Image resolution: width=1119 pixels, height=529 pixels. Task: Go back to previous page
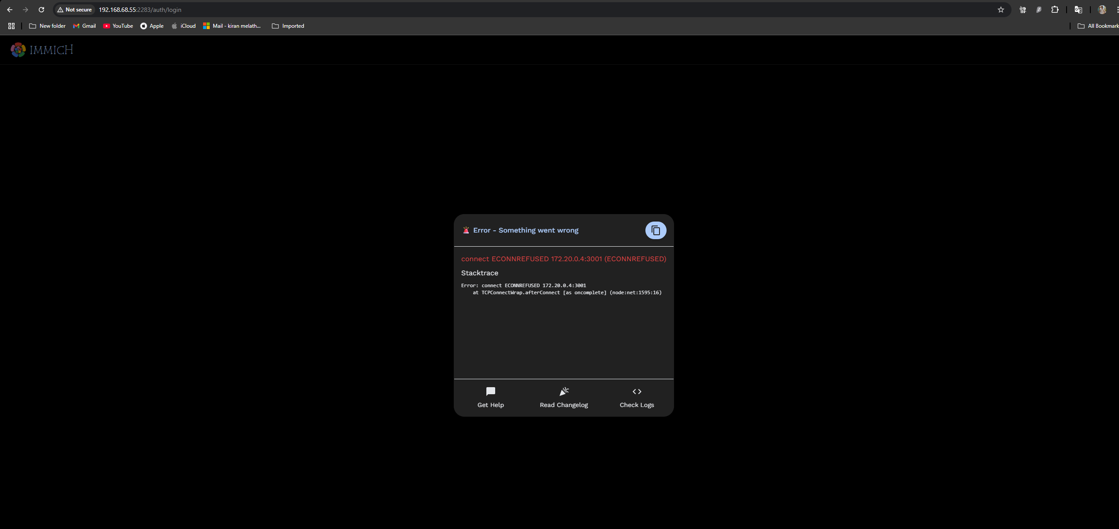[10, 10]
